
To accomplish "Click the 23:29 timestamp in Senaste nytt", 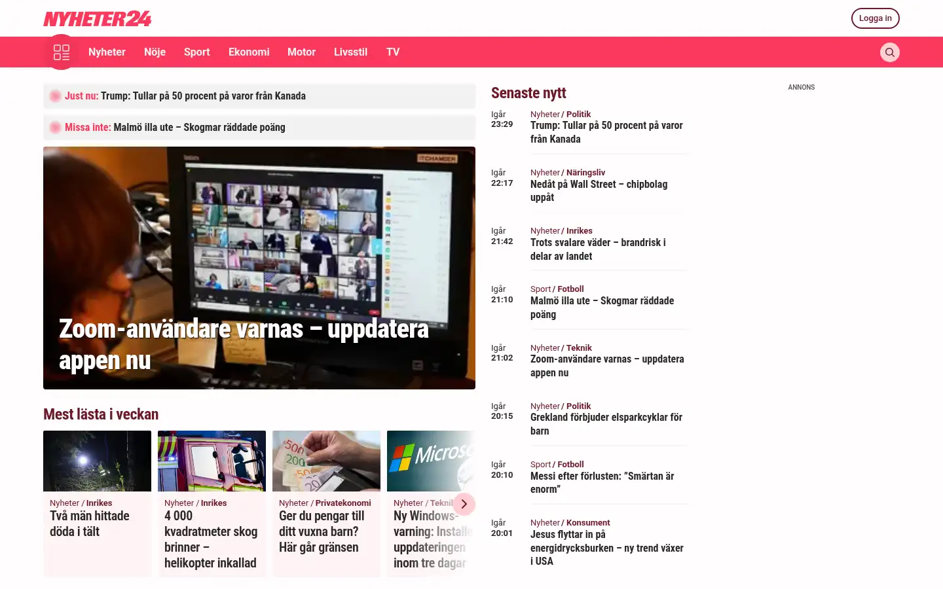I will click(502, 124).
